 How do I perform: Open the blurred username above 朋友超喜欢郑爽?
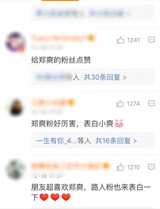[x=70, y=166]
